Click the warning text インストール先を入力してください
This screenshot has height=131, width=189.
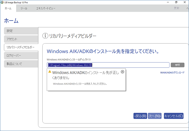(80, 84)
